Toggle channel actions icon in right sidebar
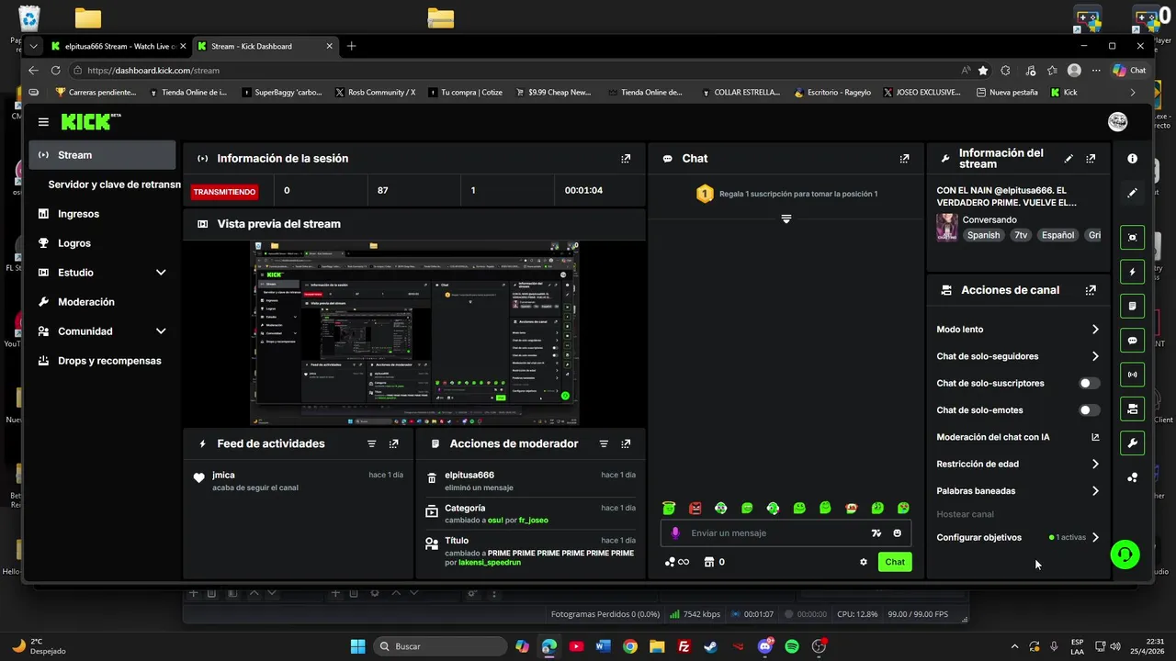This screenshot has height=661, width=1176. [x=1132, y=409]
